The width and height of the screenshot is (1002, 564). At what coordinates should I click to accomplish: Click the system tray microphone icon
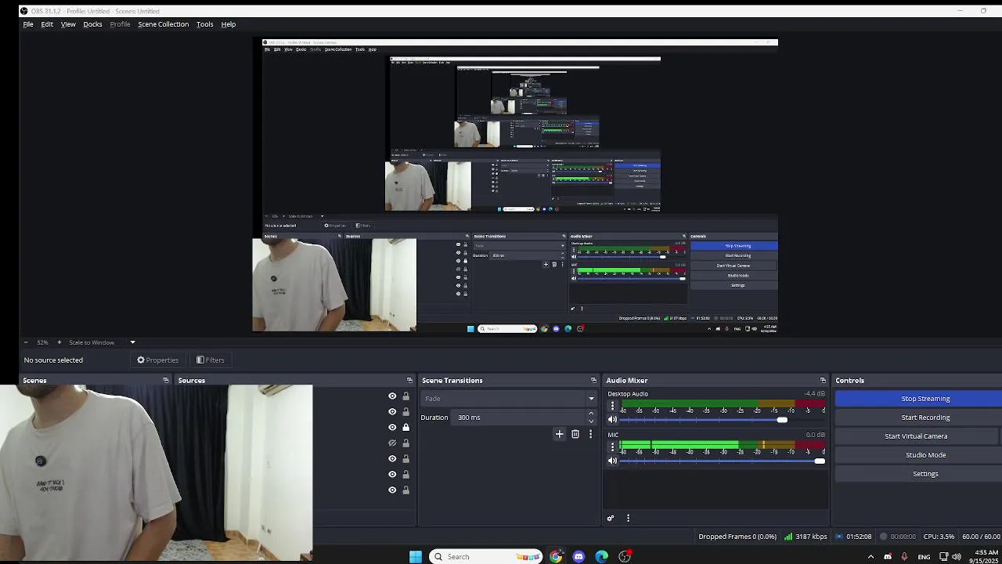[904, 557]
